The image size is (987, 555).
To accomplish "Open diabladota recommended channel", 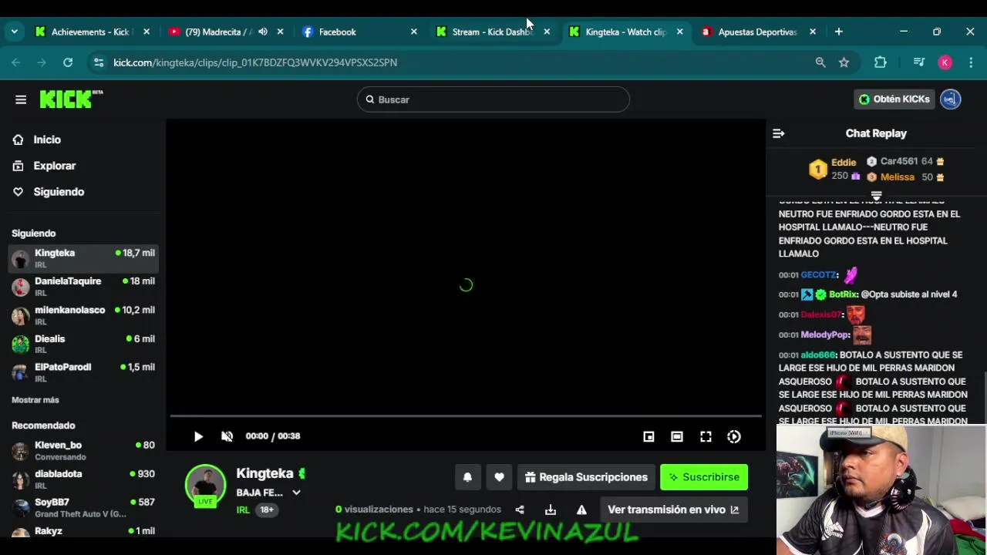I will 83,479.
